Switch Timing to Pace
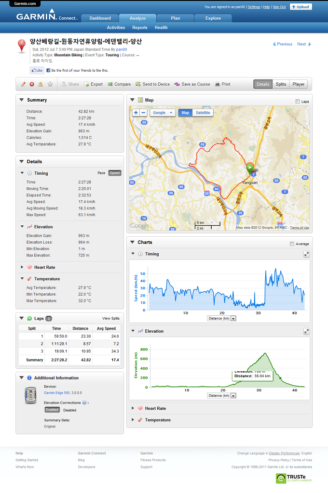Screen dimensions: 328x493 point(101,173)
